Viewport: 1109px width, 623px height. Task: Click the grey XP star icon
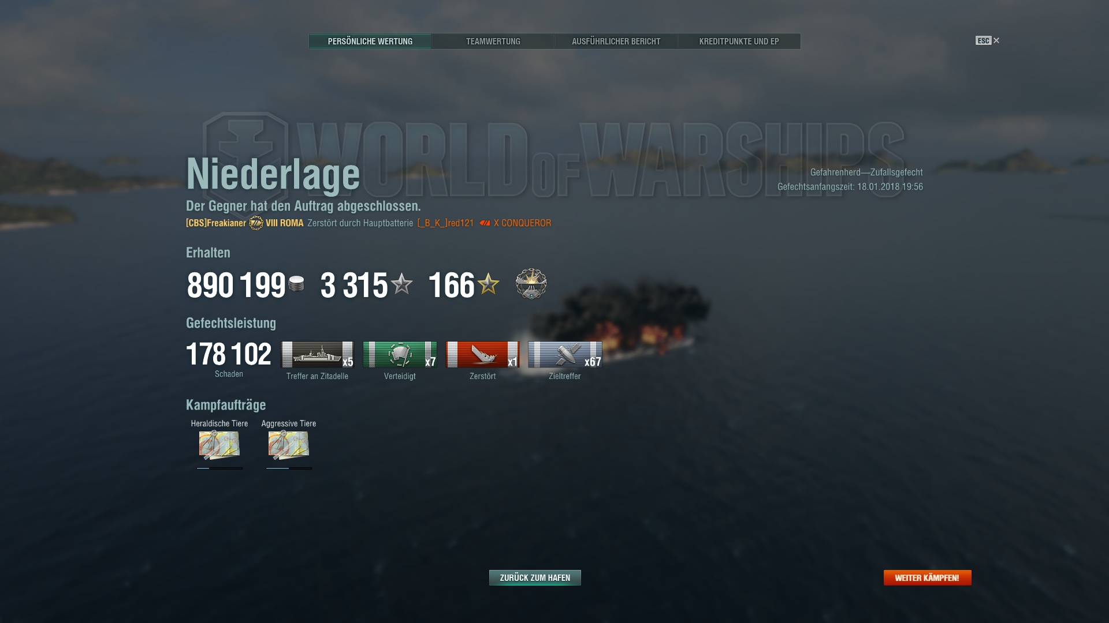(x=402, y=283)
